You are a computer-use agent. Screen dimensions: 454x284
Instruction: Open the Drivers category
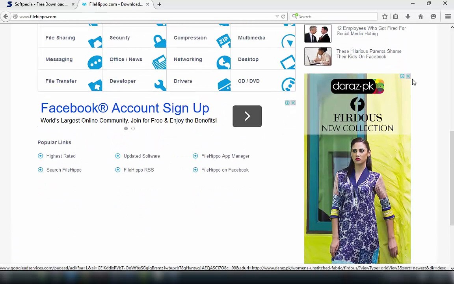click(183, 81)
